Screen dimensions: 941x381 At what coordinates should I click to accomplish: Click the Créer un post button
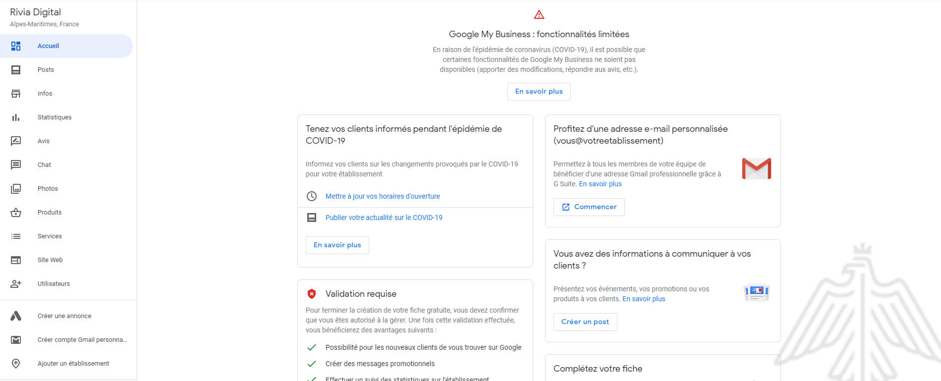[585, 322]
